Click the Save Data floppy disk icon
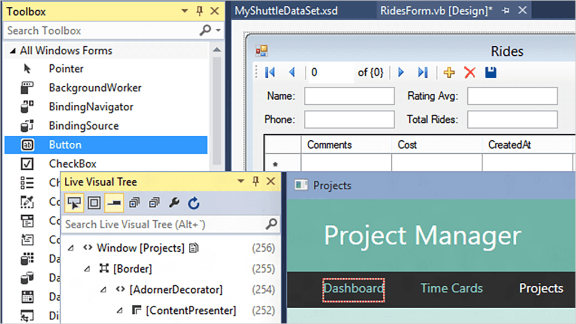576x324 pixels. [490, 73]
